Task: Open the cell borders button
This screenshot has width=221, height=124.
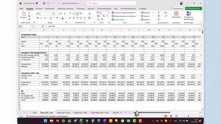Action: (51, 18)
